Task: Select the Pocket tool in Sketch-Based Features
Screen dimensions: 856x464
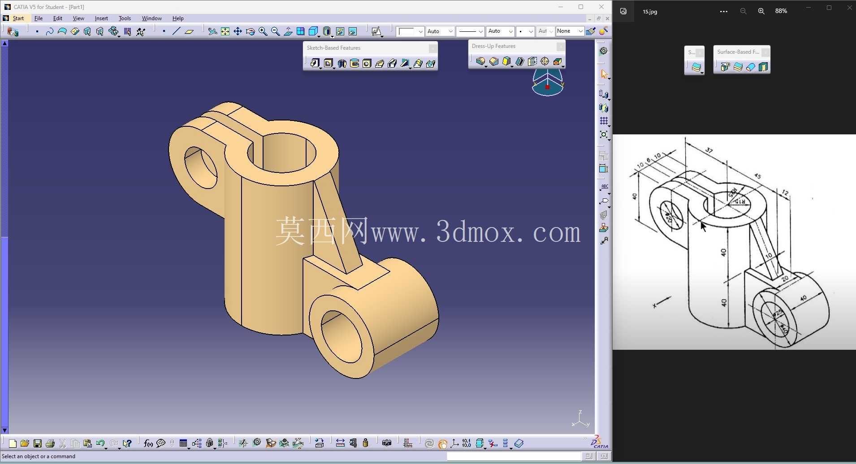Action: click(328, 63)
